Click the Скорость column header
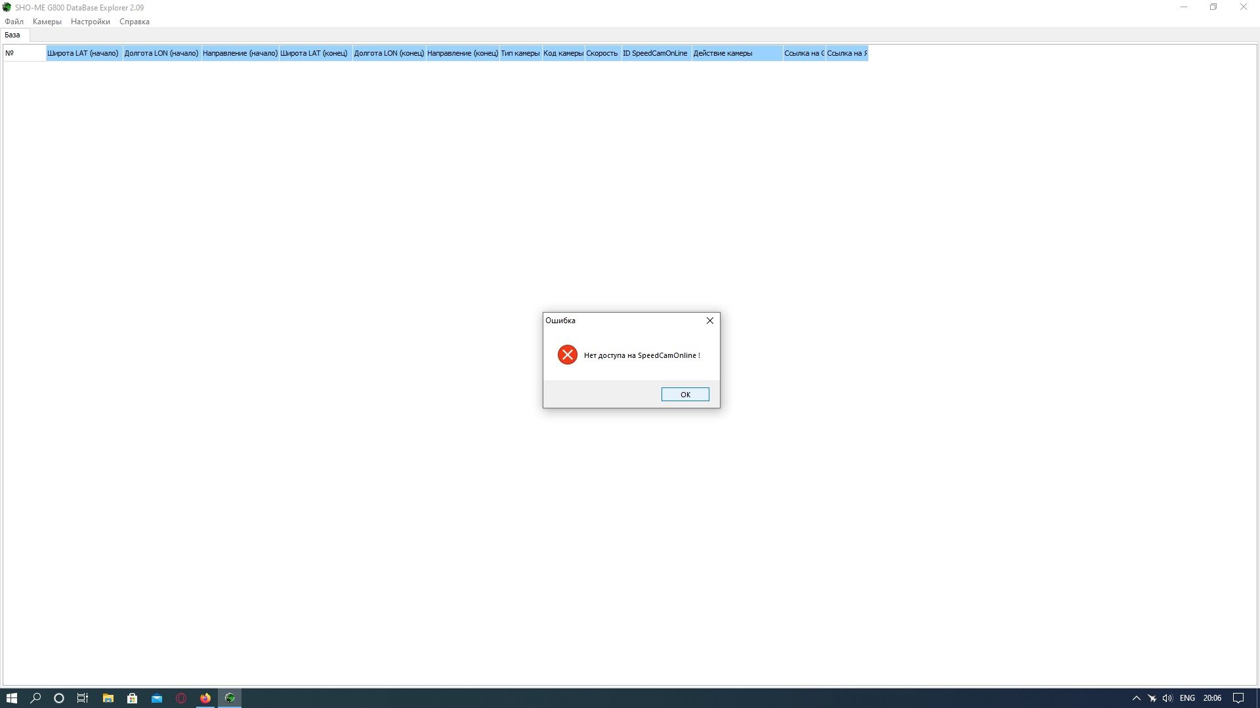 (602, 53)
